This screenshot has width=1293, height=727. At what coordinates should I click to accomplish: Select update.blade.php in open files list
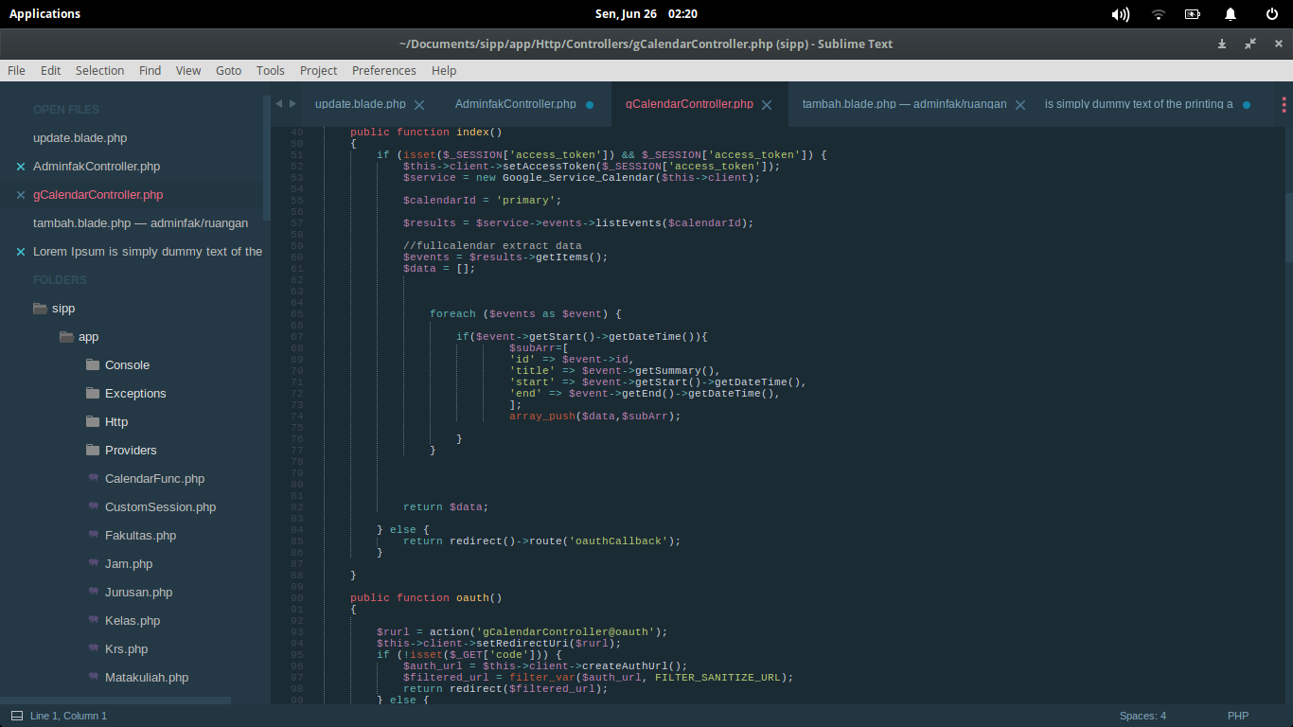coord(80,138)
